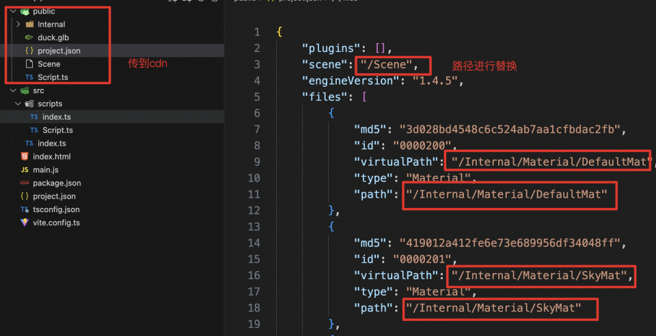
Task: Click line number 5 in the gutter
Action: [x=256, y=96]
